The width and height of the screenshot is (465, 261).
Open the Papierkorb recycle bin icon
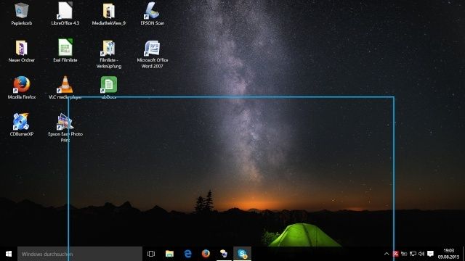coord(21,10)
